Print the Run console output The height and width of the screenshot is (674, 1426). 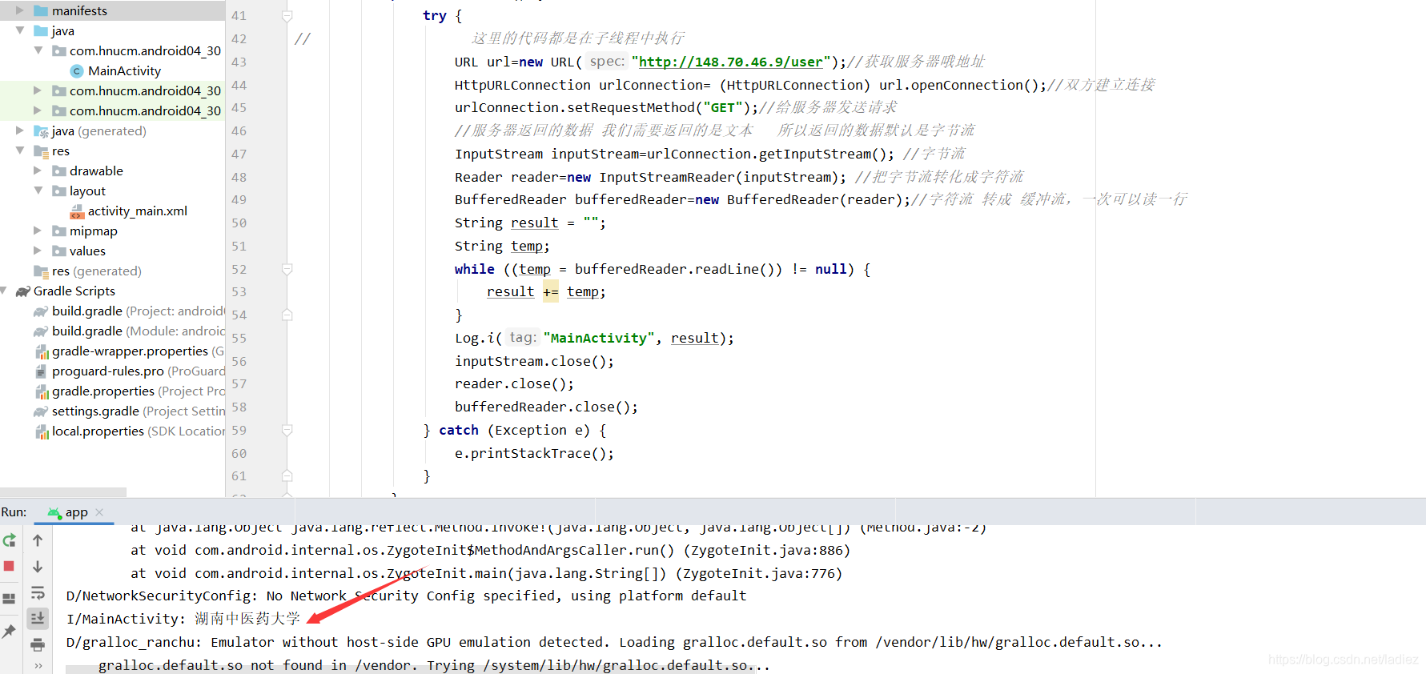tap(38, 644)
